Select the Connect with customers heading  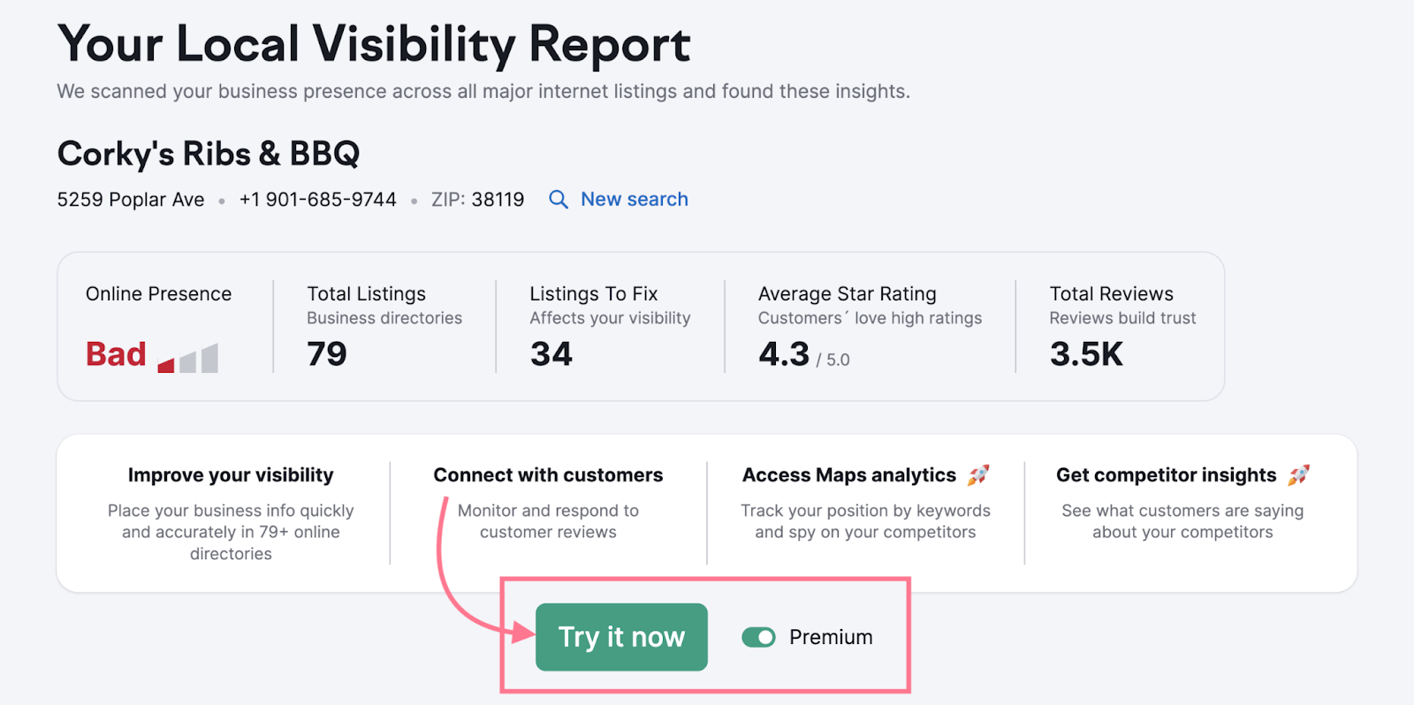coord(548,475)
